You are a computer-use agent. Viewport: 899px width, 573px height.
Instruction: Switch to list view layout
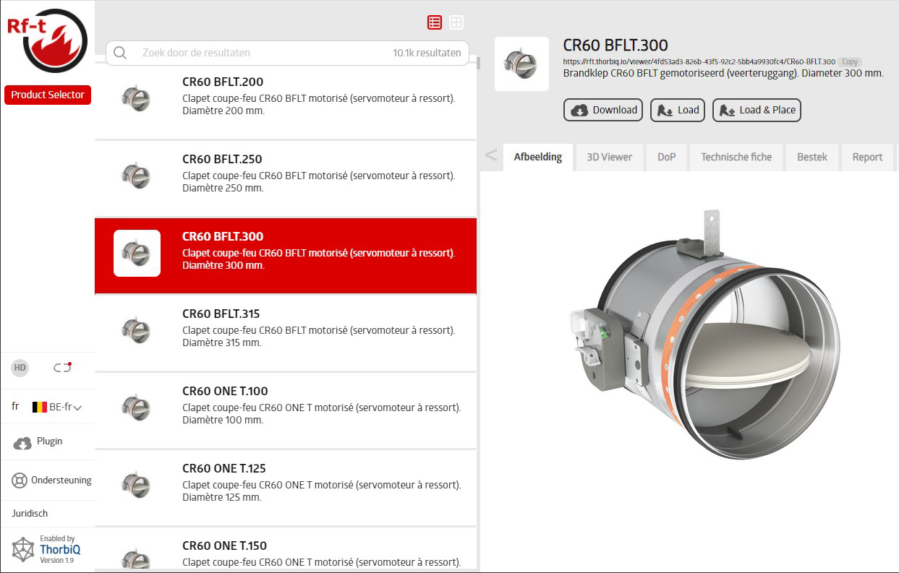(434, 22)
